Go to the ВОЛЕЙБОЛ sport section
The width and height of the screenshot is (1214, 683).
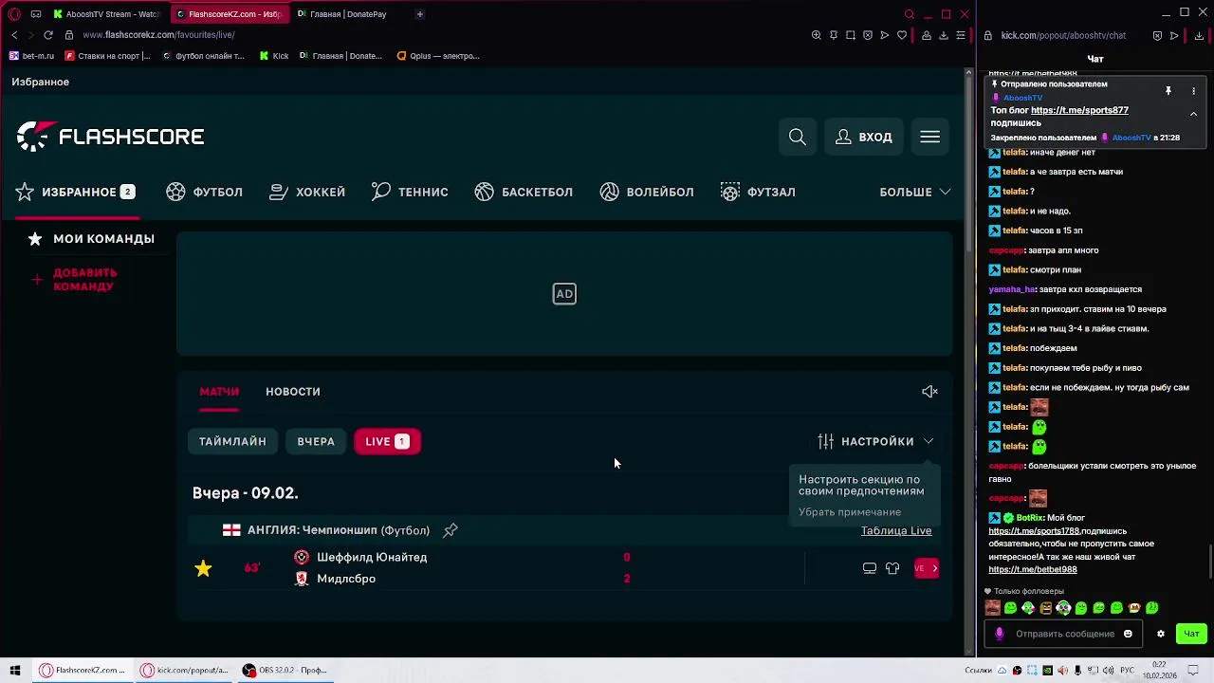pos(647,192)
